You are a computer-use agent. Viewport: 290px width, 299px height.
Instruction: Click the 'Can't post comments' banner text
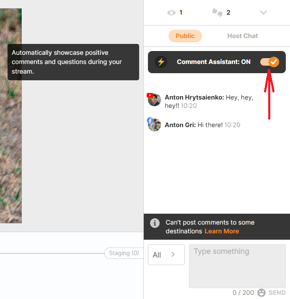(210, 227)
